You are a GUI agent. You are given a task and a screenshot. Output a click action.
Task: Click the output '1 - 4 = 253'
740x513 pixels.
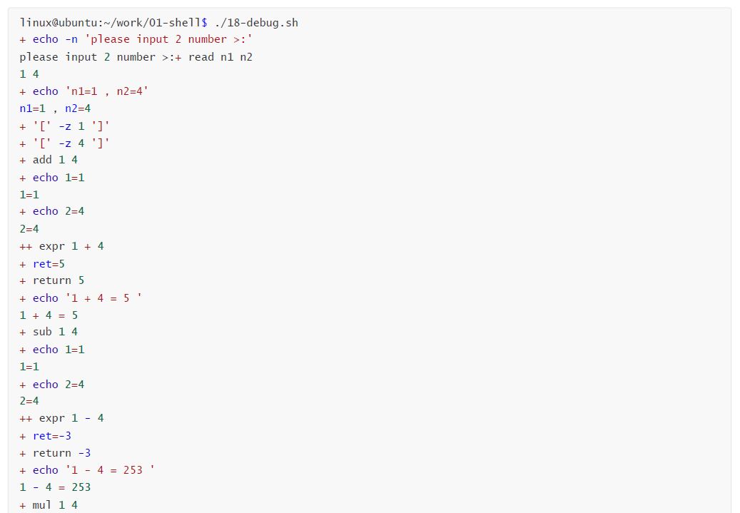[55, 487]
